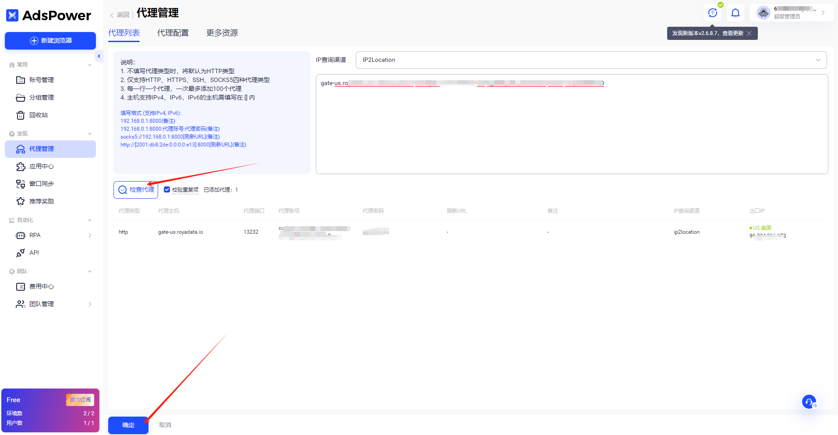
Task: Open the account management icon
Action: [21, 80]
